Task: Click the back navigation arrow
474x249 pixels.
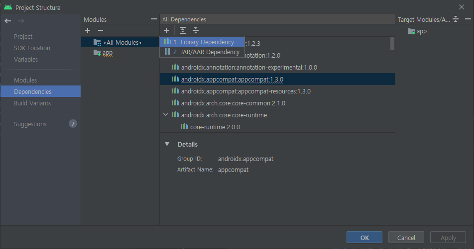Action: click(8, 21)
